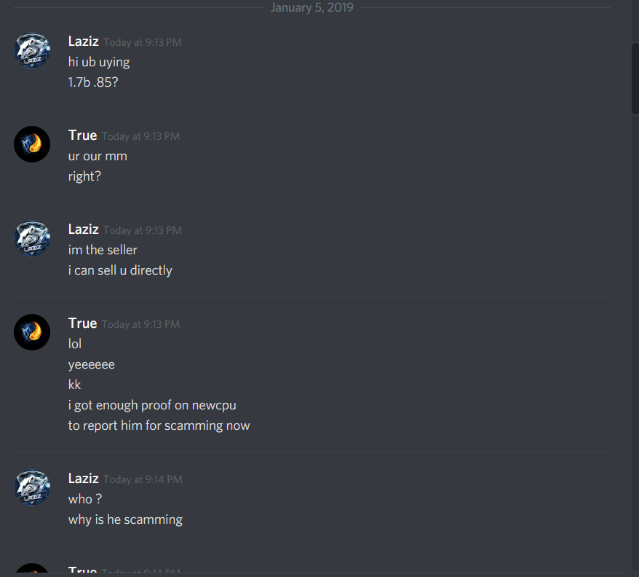
Task: Click Laziz username above "im the seller"
Action: pyautogui.click(x=84, y=229)
